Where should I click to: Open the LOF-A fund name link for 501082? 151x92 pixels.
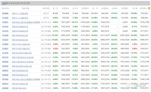point(26,79)
